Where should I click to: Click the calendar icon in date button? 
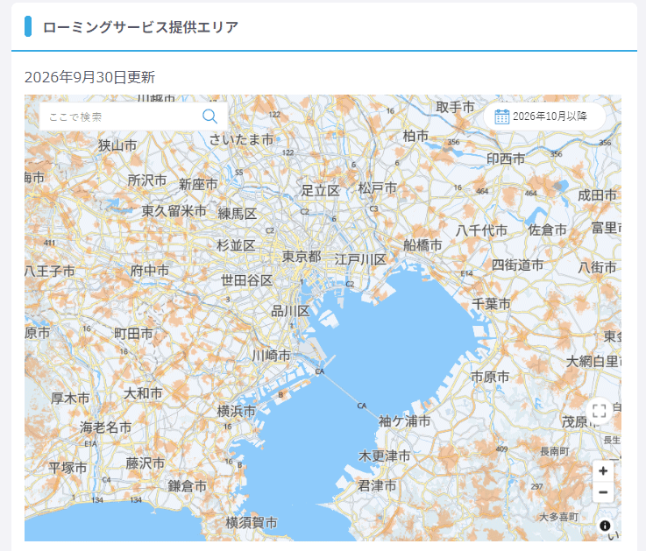pos(501,117)
